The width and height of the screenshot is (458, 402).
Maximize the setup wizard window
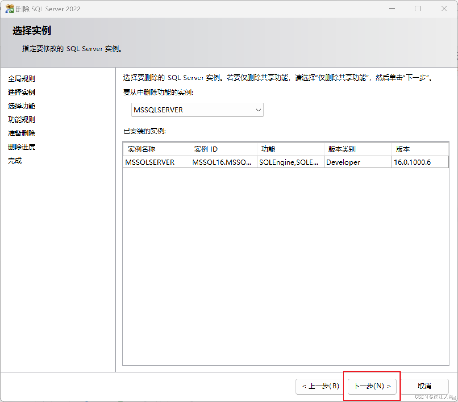click(x=417, y=9)
